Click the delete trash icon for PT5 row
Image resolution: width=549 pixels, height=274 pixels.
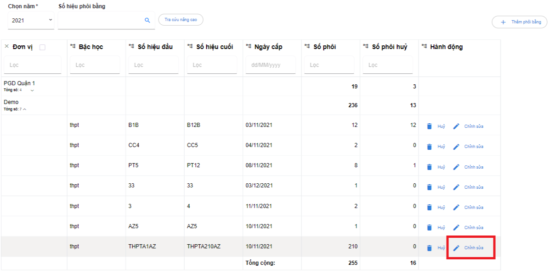click(429, 167)
